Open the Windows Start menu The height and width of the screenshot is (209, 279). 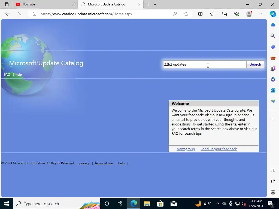coord(7,204)
